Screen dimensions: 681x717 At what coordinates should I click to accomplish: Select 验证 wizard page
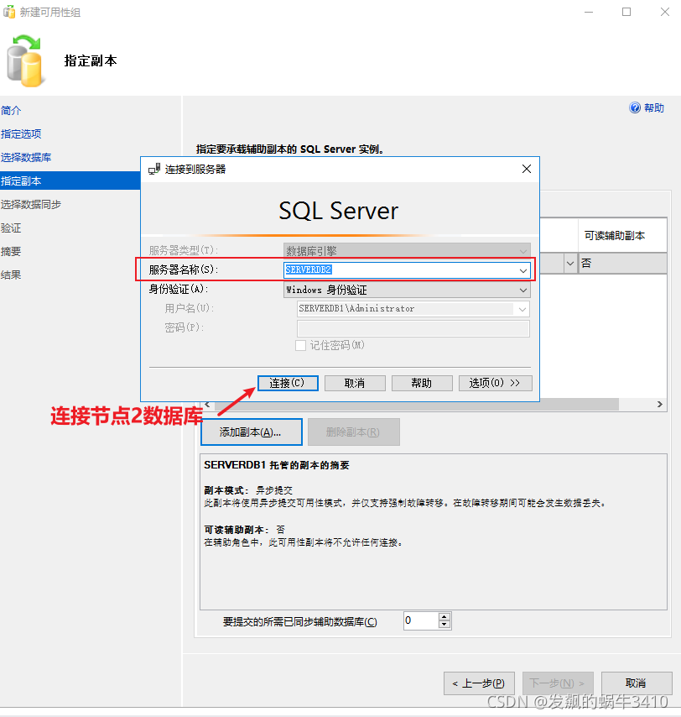[x=11, y=228]
